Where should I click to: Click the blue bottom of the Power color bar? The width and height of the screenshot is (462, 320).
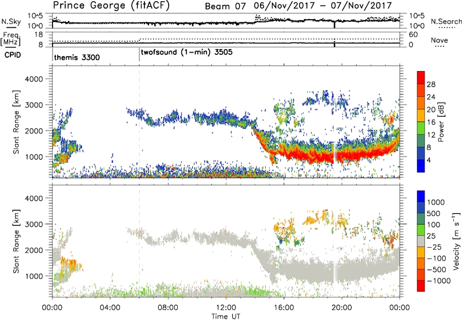421,166
